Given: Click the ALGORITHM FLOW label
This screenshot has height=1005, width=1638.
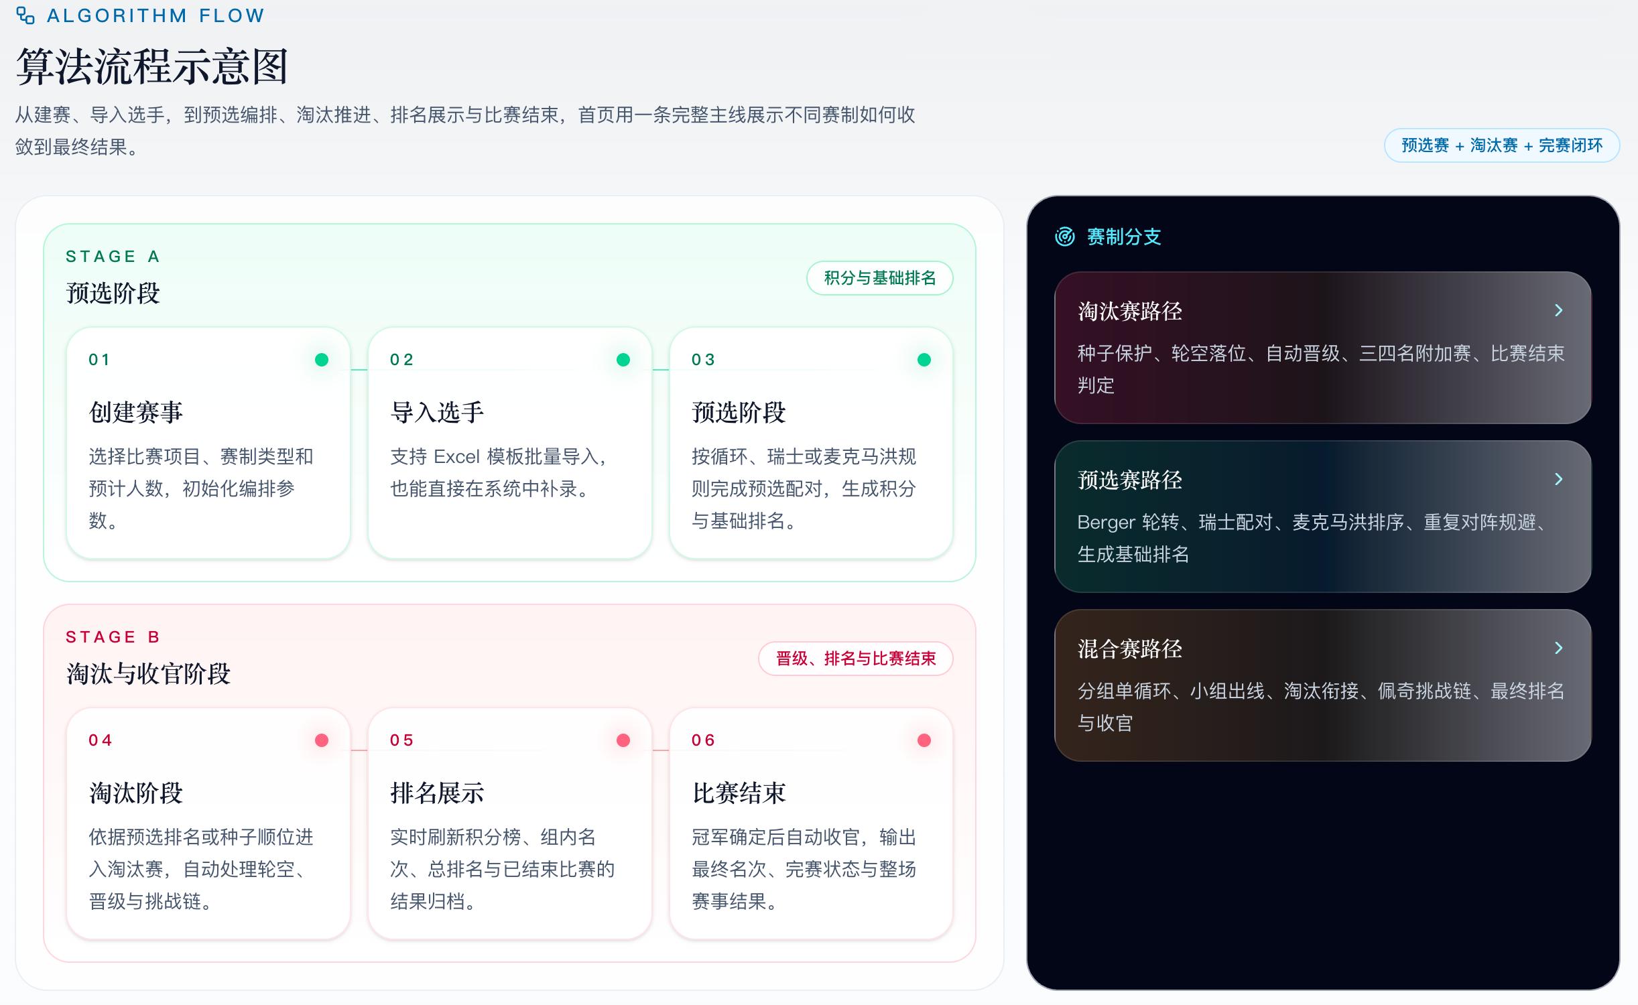Looking at the screenshot, I should click(x=155, y=15).
